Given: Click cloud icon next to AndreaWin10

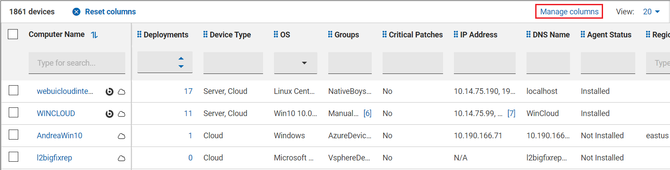Looking at the screenshot, I should [x=122, y=136].
